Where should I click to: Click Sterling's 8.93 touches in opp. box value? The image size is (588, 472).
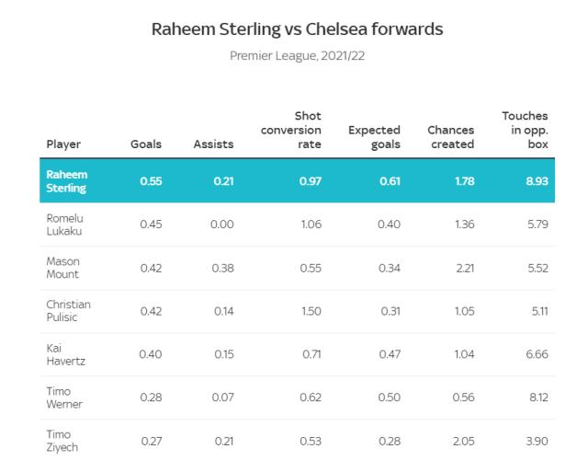pos(537,181)
